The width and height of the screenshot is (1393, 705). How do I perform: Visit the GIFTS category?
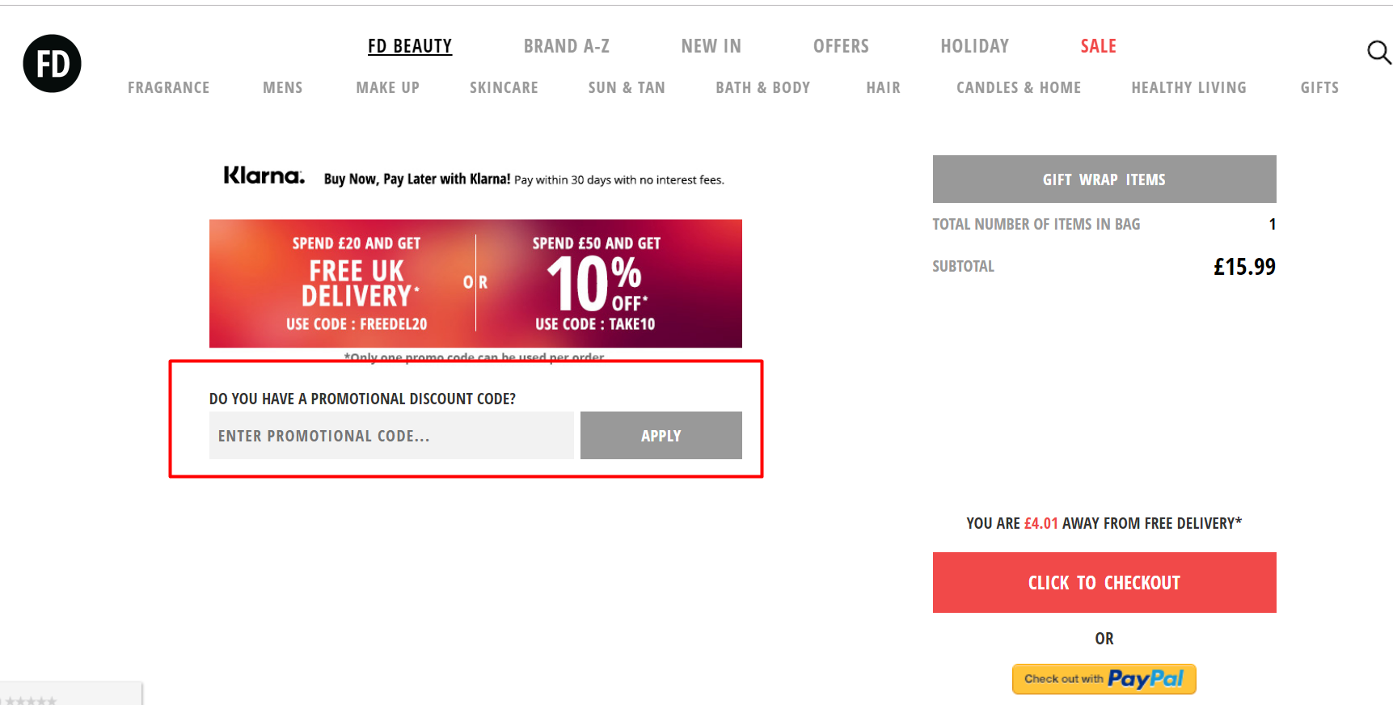[x=1319, y=87]
